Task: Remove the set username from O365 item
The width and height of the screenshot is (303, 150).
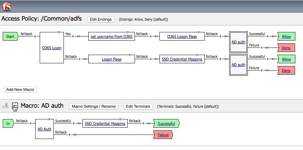Action: pos(127,32)
